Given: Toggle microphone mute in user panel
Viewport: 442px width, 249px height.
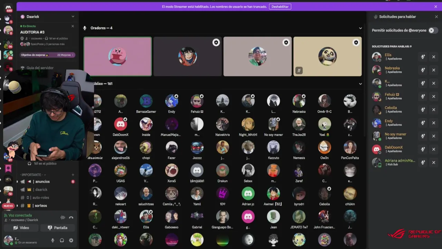Looking at the screenshot, I should [x=53, y=240].
